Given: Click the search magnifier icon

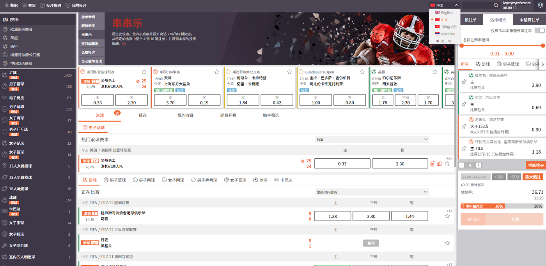Looking at the screenshot, I should [496, 5].
